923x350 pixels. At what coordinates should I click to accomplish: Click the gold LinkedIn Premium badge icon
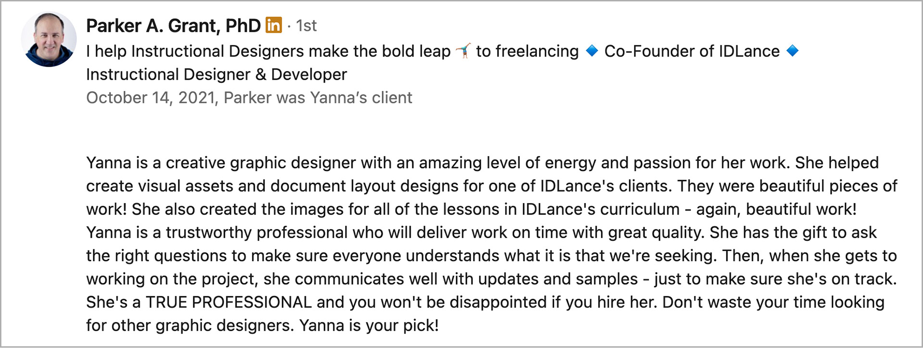[x=274, y=25]
